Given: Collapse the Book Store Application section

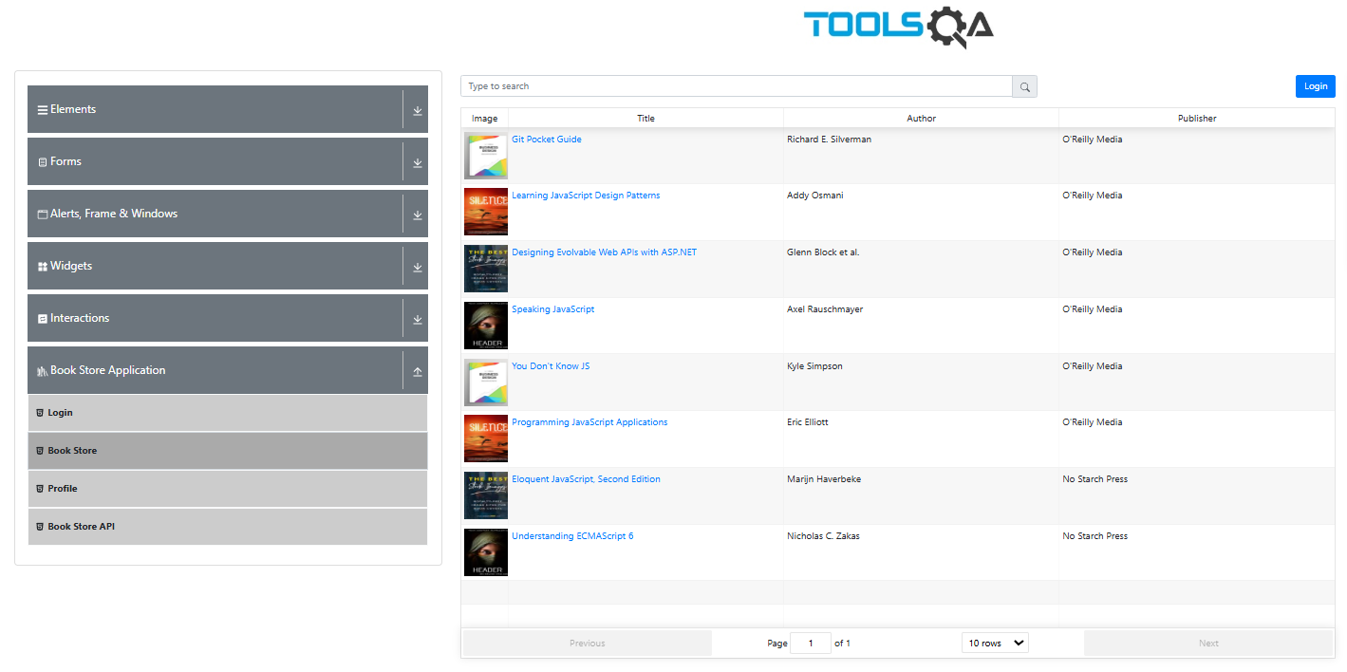Looking at the screenshot, I should tap(417, 371).
